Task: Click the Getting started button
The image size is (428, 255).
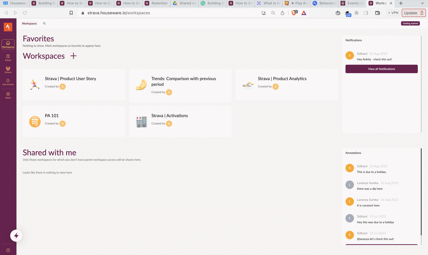Action: pos(410,23)
